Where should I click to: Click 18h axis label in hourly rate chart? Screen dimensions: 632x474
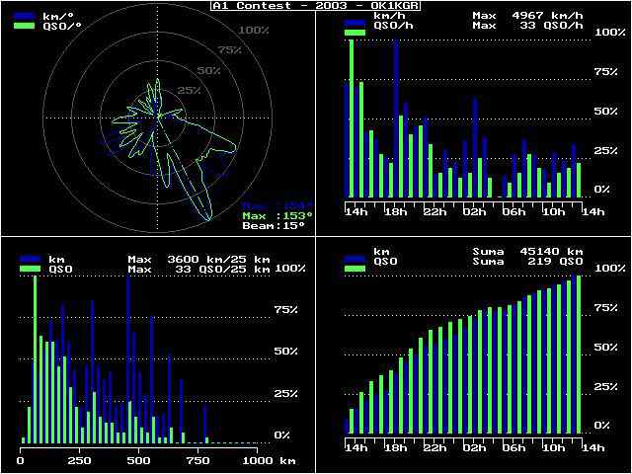[x=396, y=212]
